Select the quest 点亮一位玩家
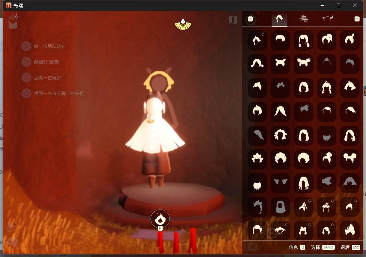 pyautogui.click(x=41, y=78)
